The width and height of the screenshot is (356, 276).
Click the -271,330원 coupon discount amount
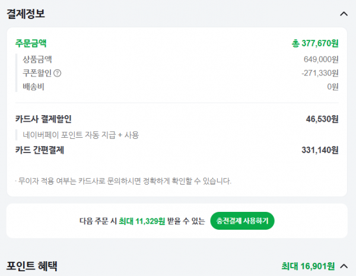(x=320, y=73)
